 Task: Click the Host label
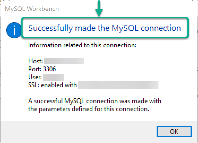[36, 61]
